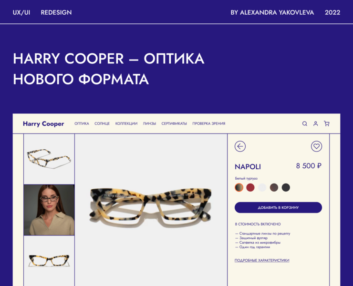Open the СОЛНЦЕ menu item

tap(102, 123)
